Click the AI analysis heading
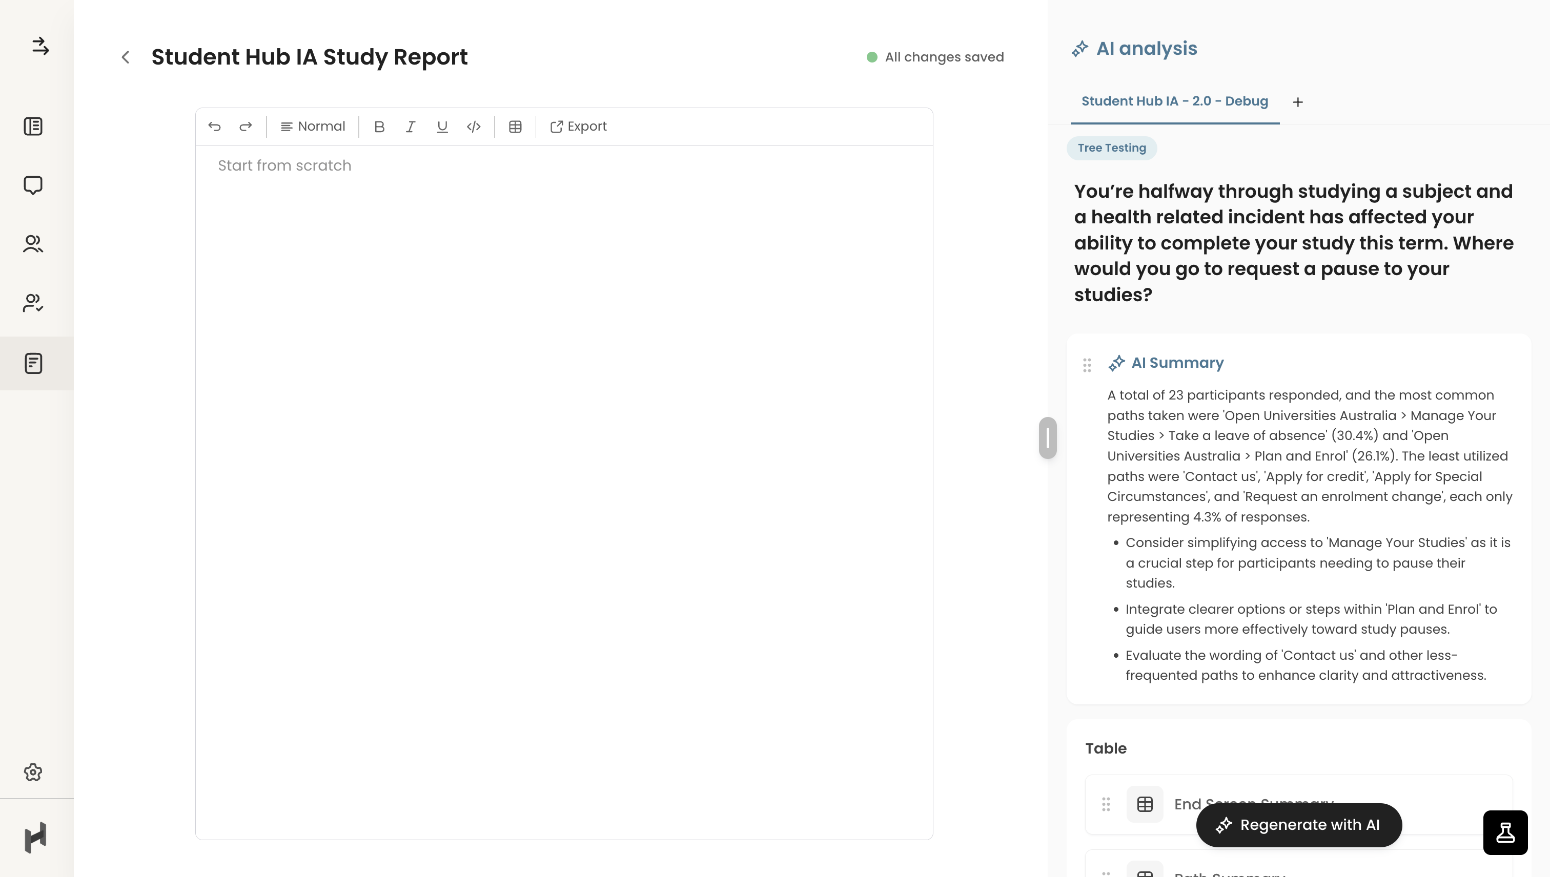1550x877 pixels. [x=1146, y=48]
